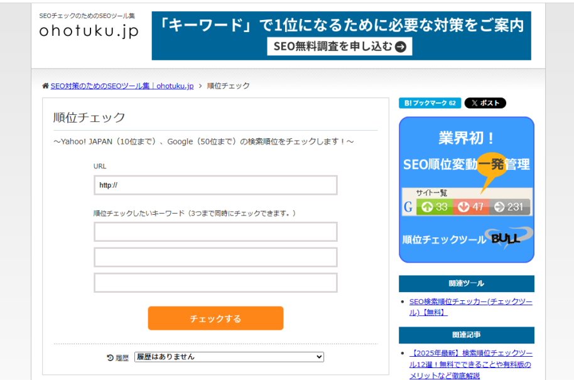Click the ohotuku.jp site logo
Screen dimensions: 574x380
pos(89,31)
